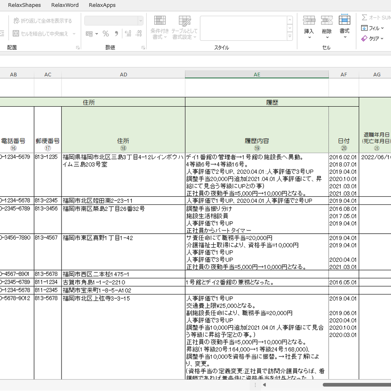Open the RelaxWord tab

(x=65, y=5)
